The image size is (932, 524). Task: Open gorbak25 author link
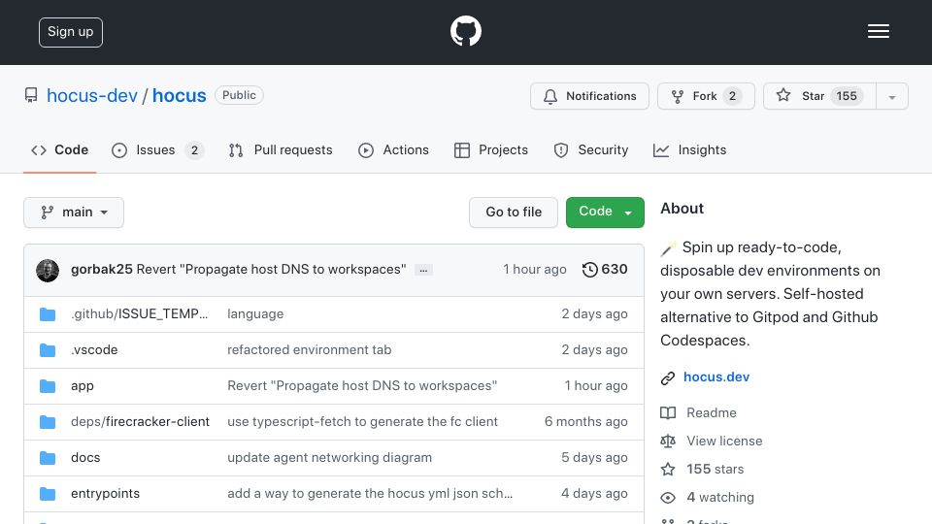pyautogui.click(x=102, y=269)
